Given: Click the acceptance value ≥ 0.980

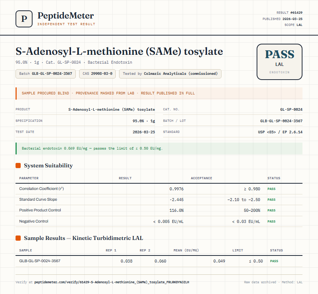Looking at the screenshot, I should click(x=252, y=189).
